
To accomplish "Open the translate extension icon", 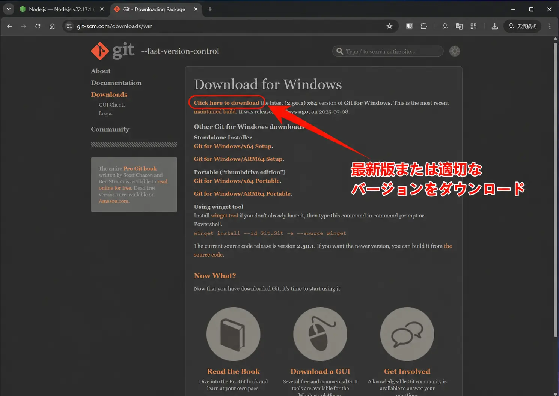I will (459, 26).
